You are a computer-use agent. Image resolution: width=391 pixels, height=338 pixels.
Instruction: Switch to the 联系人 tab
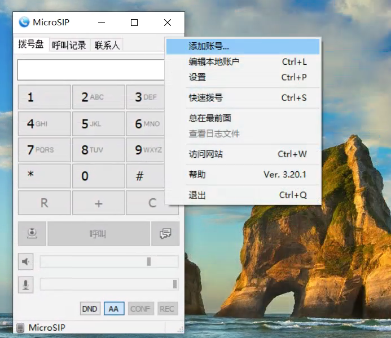click(107, 45)
